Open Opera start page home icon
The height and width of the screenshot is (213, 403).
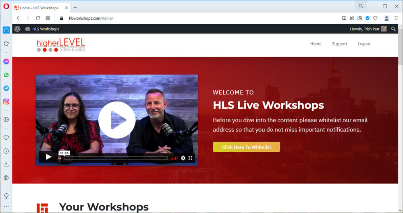pos(6,30)
